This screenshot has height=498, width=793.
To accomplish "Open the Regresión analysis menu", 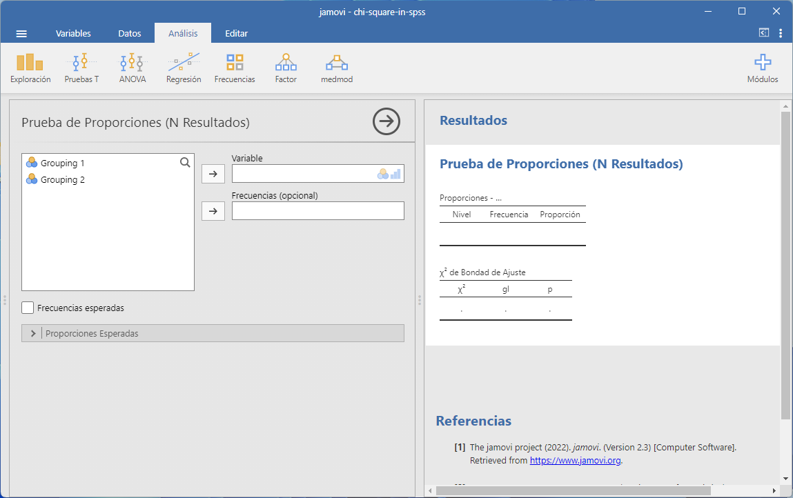I will click(x=184, y=69).
